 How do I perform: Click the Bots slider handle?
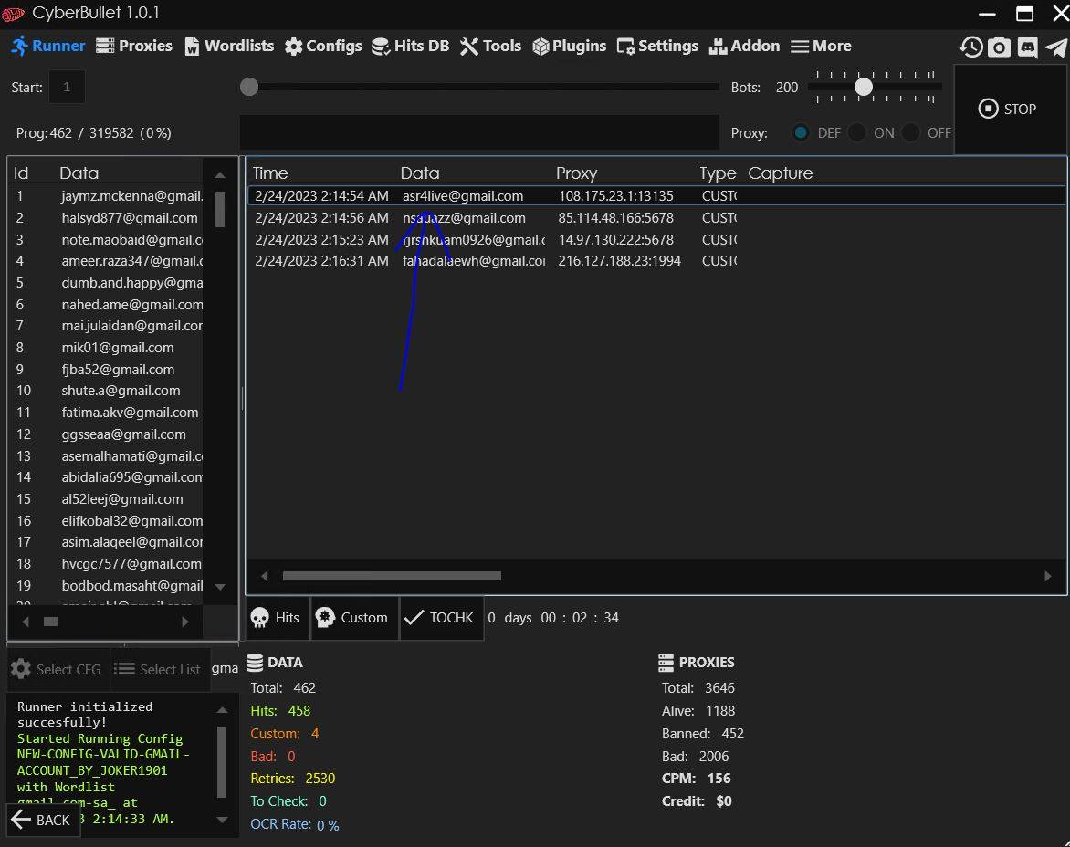(x=864, y=87)
